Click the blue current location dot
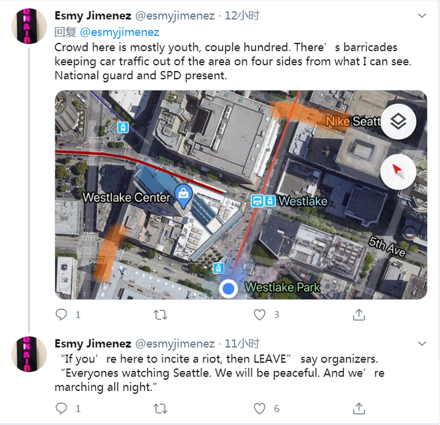Screen dimensions: 440x425 [229, 289]
